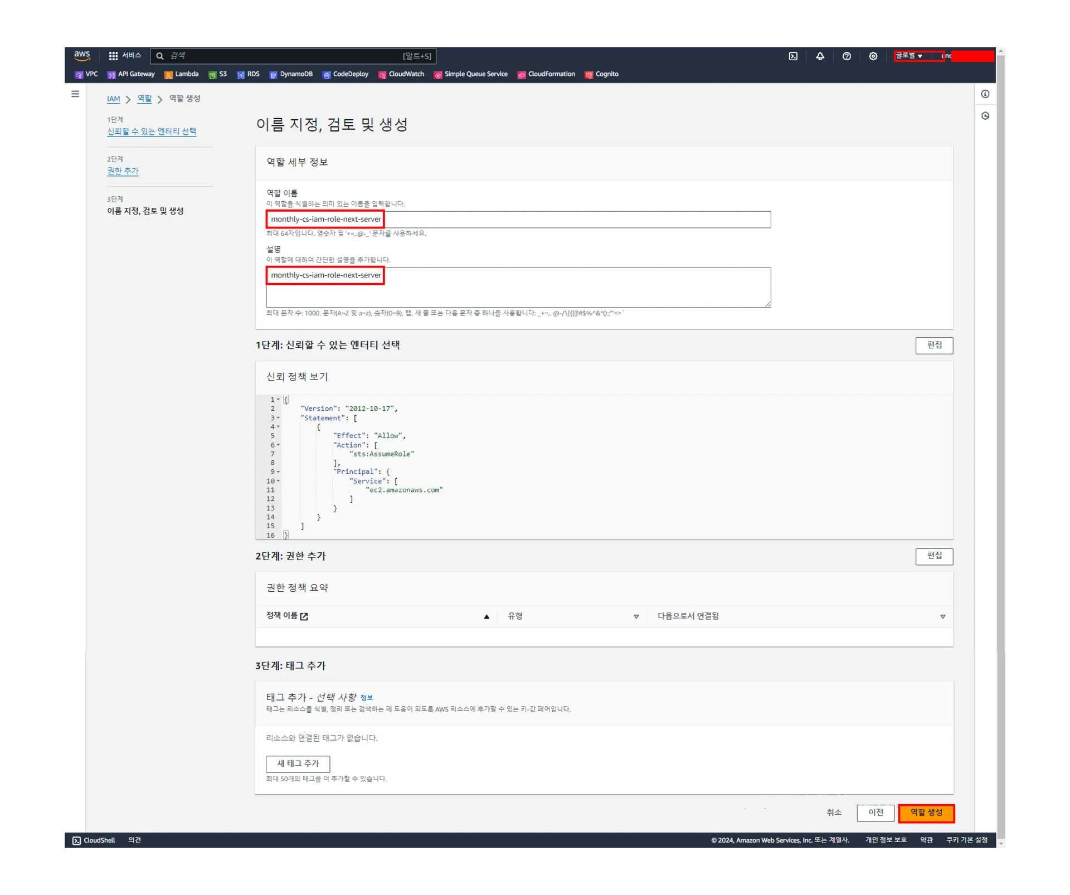The height and width of the screenshot is (895, 1070).
Task: Click the Add new tag button
Action: click(x=298, y=763)
